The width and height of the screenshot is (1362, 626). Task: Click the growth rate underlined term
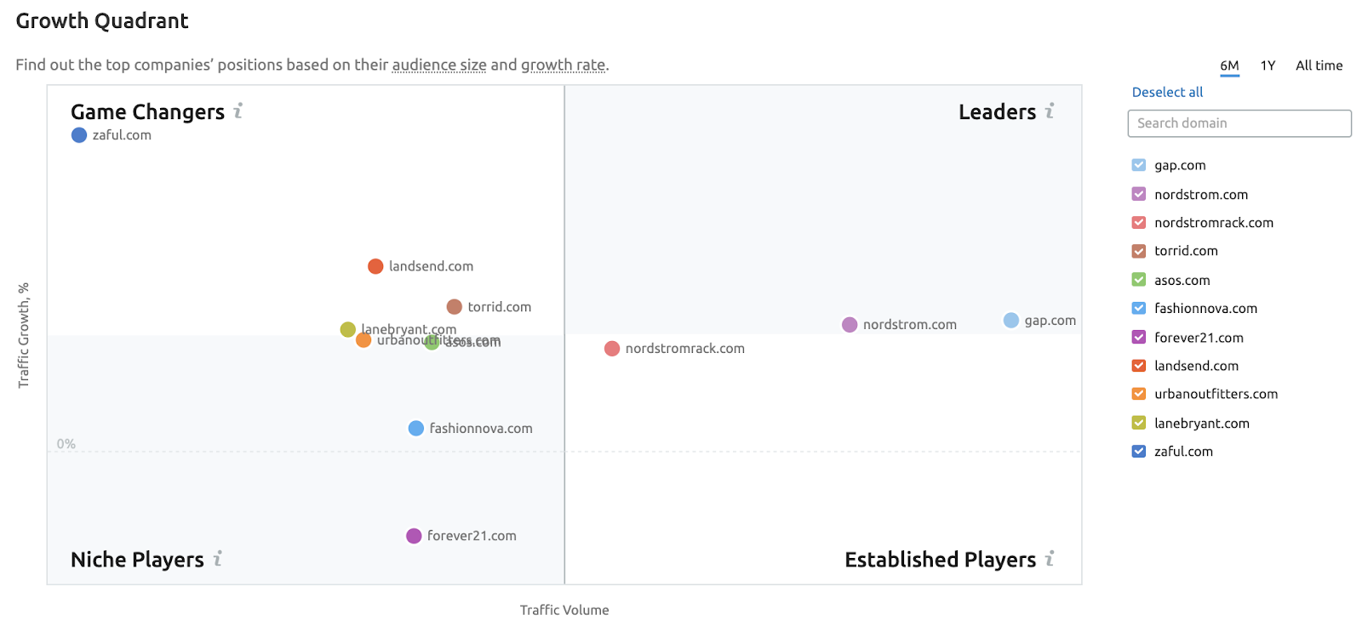(x=563, y=65)
